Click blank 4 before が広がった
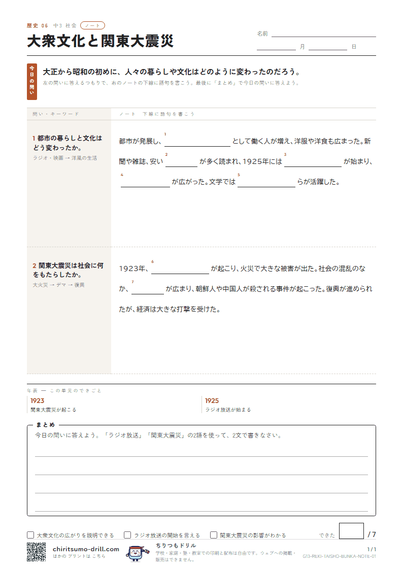403x570 pixels. coord(145,182)
